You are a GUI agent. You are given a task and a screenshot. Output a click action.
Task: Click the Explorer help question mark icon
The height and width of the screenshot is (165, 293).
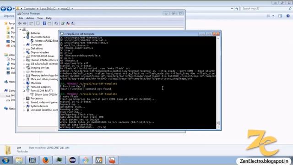pos(288,16)
